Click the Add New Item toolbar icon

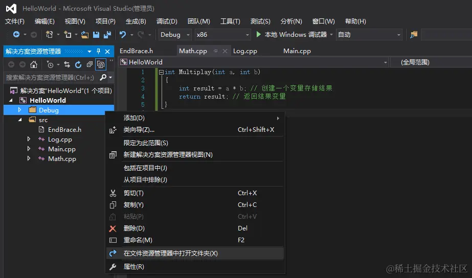tap(68, 35)
